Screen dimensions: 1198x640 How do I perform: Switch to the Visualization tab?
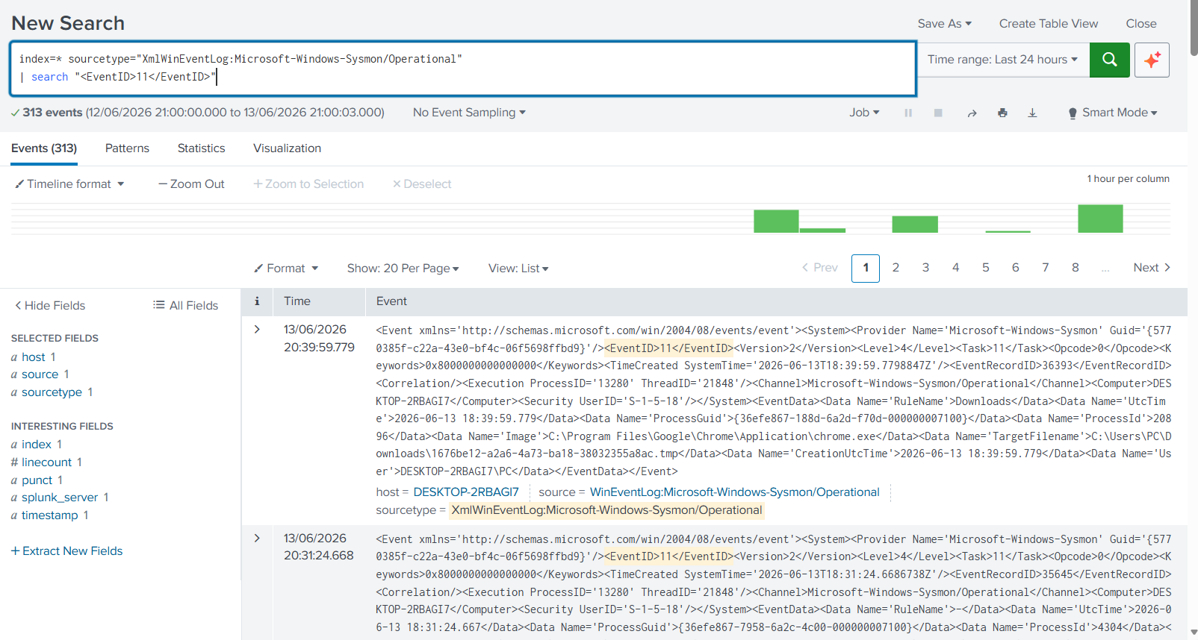(287, 148)
